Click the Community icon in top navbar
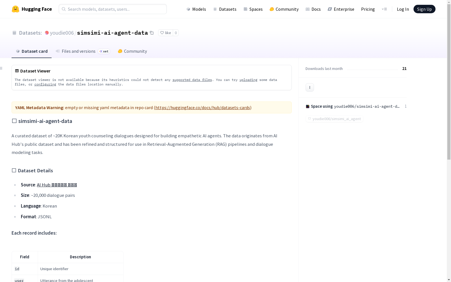Screen dimensions: 451x282 coord(272,9)
